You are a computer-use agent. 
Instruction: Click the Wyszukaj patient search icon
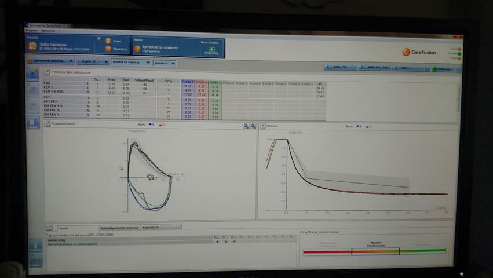pos(108,49)
